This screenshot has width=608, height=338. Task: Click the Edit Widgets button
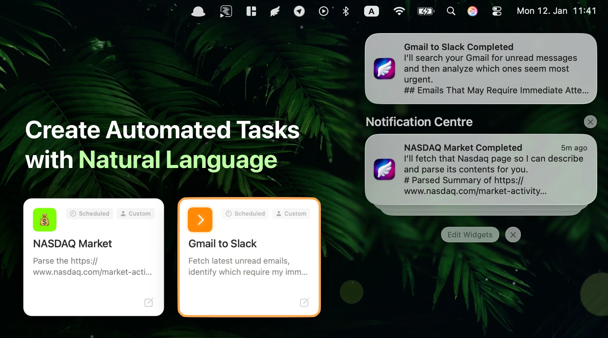tap(470, 234)
